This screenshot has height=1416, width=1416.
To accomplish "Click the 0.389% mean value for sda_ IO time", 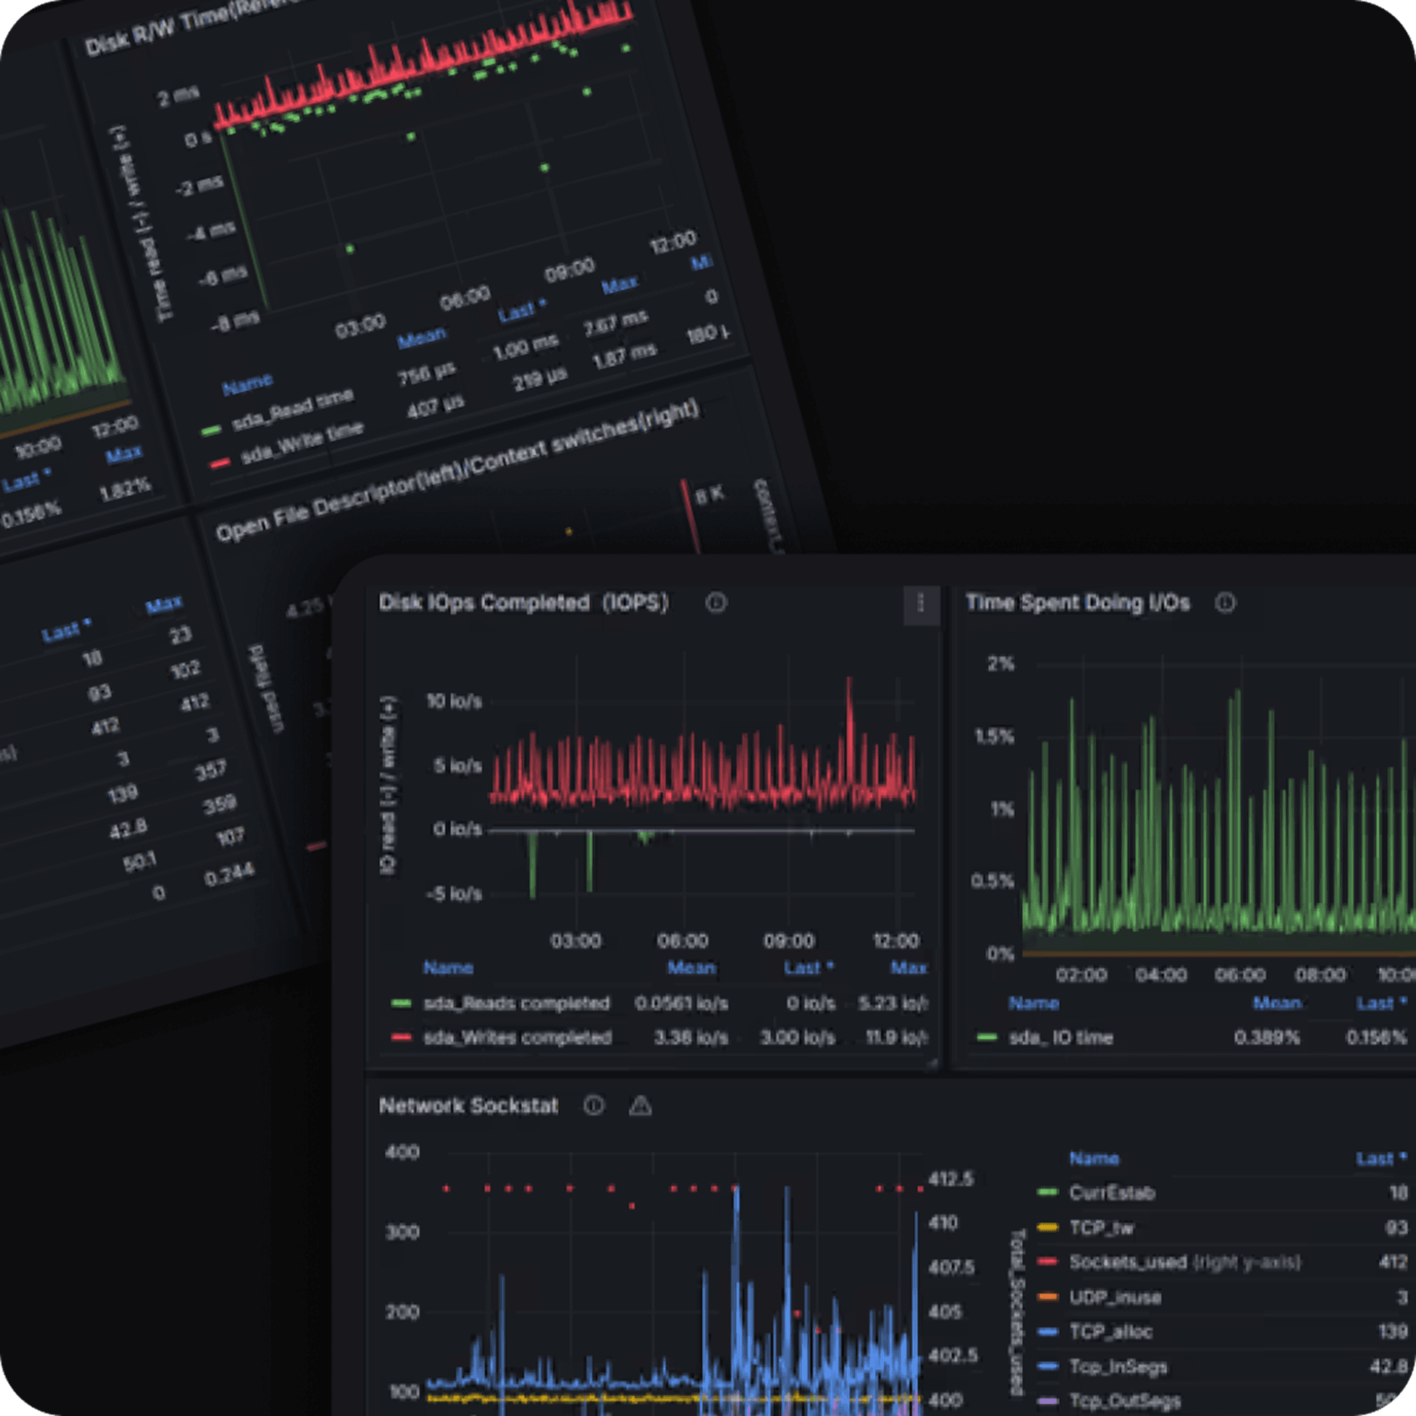I will pos(1266,1037).
